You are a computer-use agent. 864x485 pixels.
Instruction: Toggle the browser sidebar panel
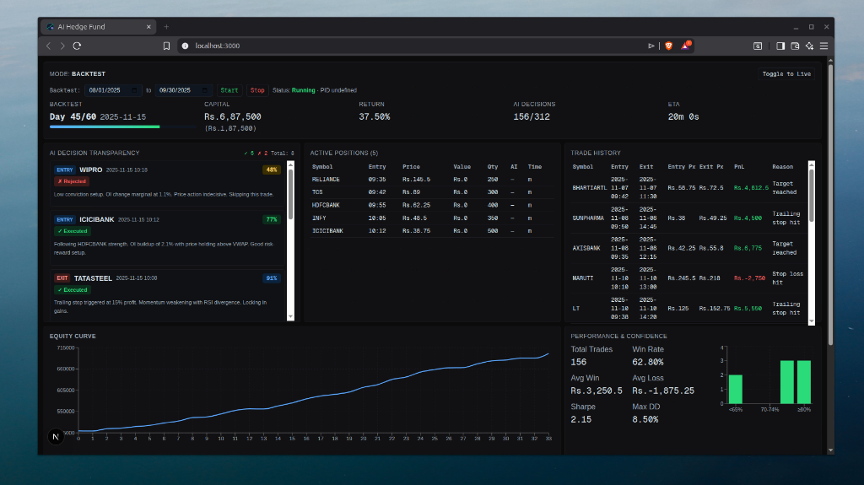[780, 46]
